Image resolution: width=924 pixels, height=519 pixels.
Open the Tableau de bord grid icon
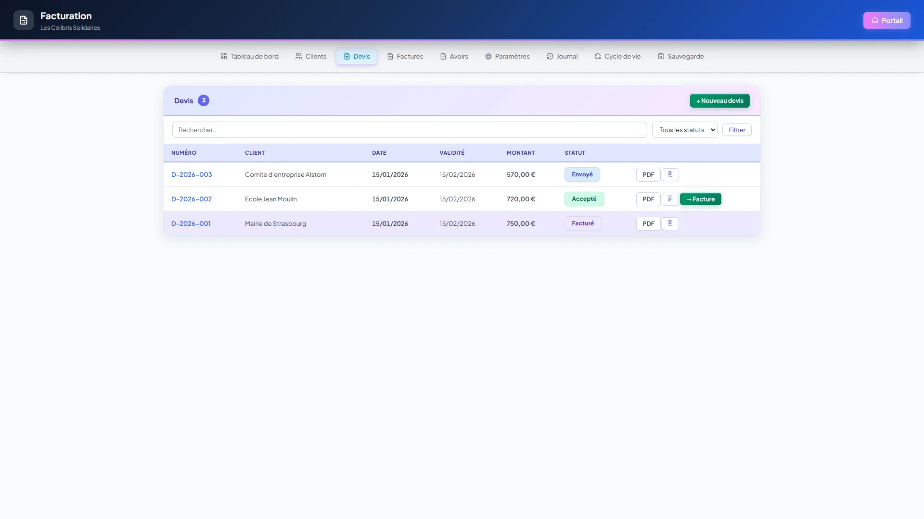tap(224, 56)
